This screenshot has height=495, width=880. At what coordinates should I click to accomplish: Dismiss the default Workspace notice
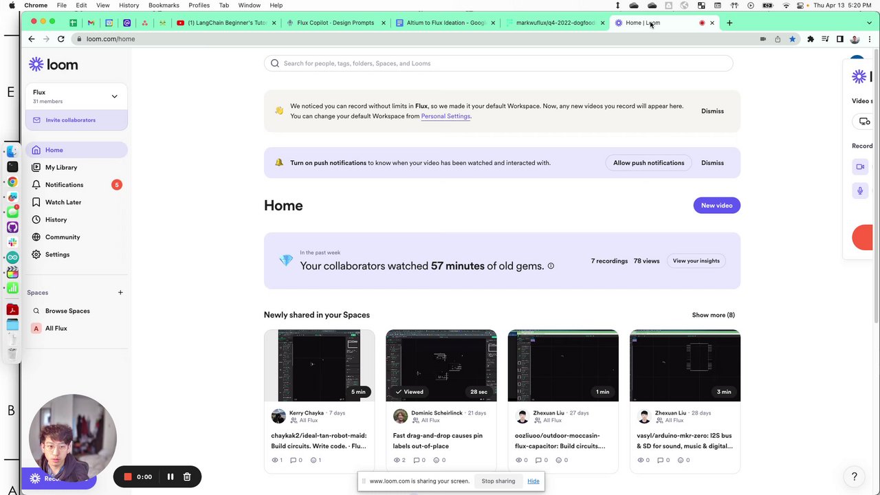pyautogui.click(x=712, y=111)
